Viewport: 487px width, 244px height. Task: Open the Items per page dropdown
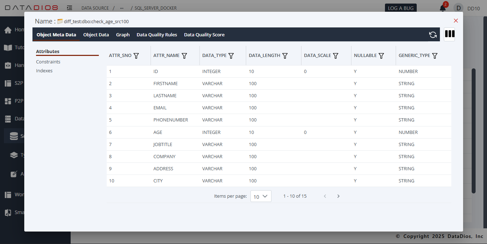(x=261, y=196)
